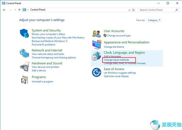Open Change date, time, or number formats
The width and height of the screenshot is (182, 130).
pyautogui.click(x=125, y=63)
